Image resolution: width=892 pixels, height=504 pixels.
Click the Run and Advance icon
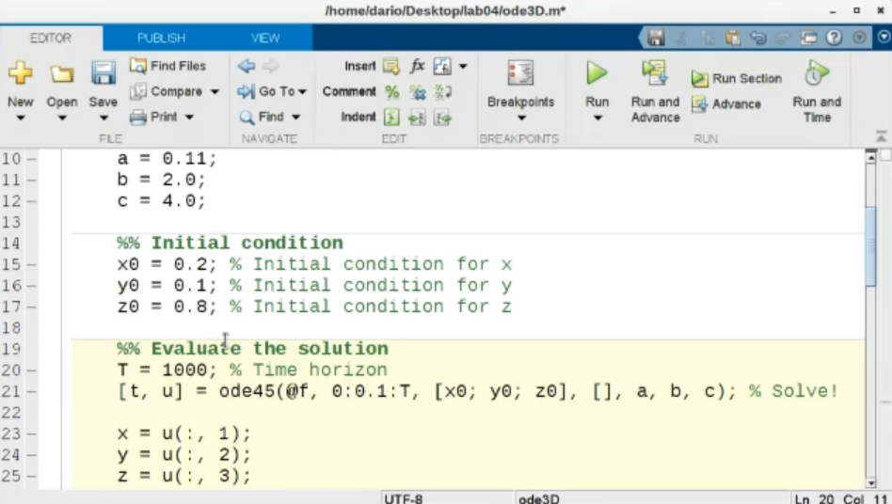655,72
